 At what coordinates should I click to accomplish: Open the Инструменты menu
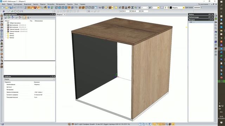pos(60,4)
